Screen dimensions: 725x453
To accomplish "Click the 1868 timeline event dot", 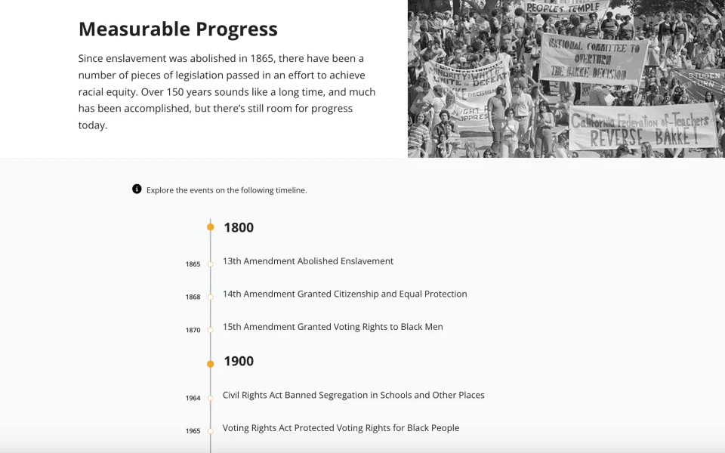I will click(211, 297).
